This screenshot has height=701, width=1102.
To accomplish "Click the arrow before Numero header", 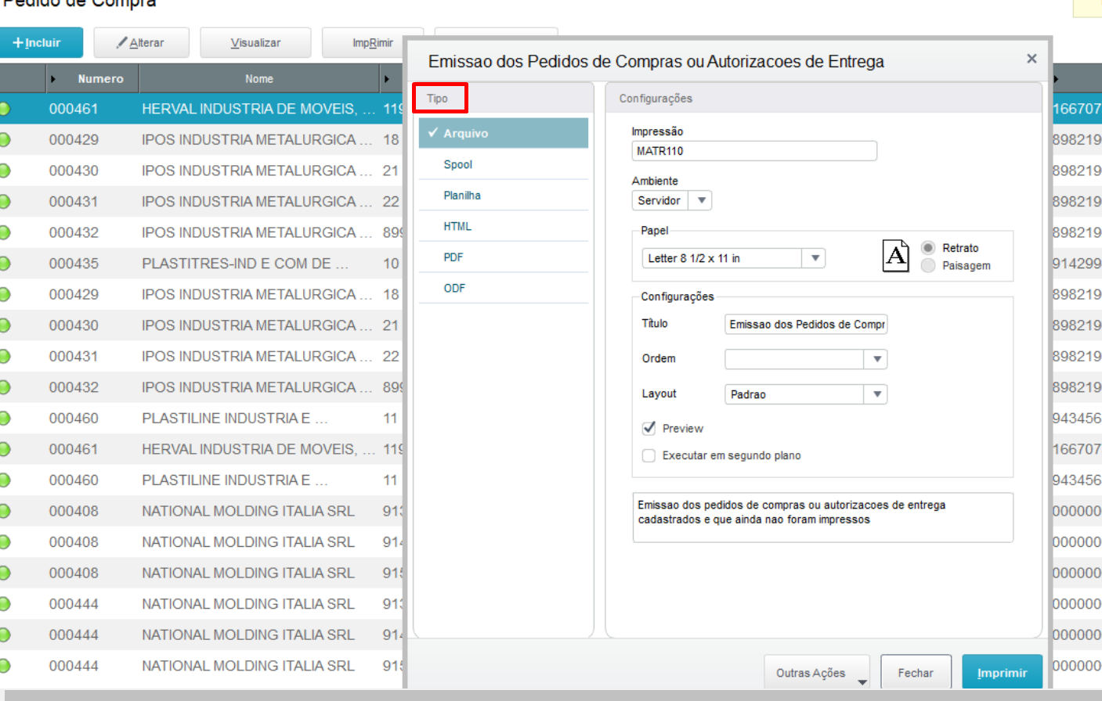I will [x=53, y=79].
